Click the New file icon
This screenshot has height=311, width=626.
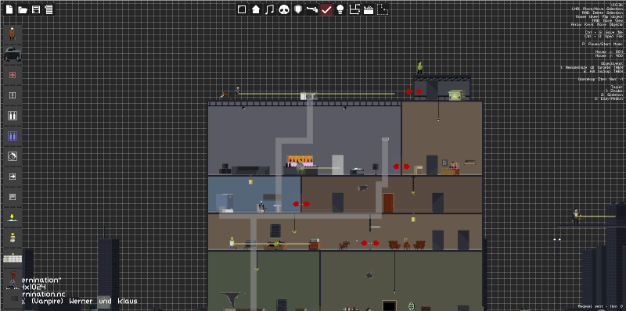[9, 9]
